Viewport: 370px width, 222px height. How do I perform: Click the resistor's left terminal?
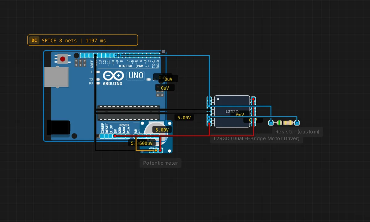(271, 123)
